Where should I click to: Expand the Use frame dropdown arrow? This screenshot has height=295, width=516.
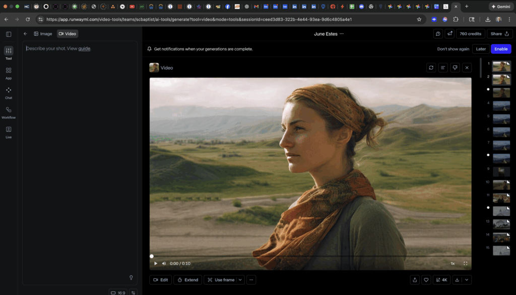coord(240,280)
